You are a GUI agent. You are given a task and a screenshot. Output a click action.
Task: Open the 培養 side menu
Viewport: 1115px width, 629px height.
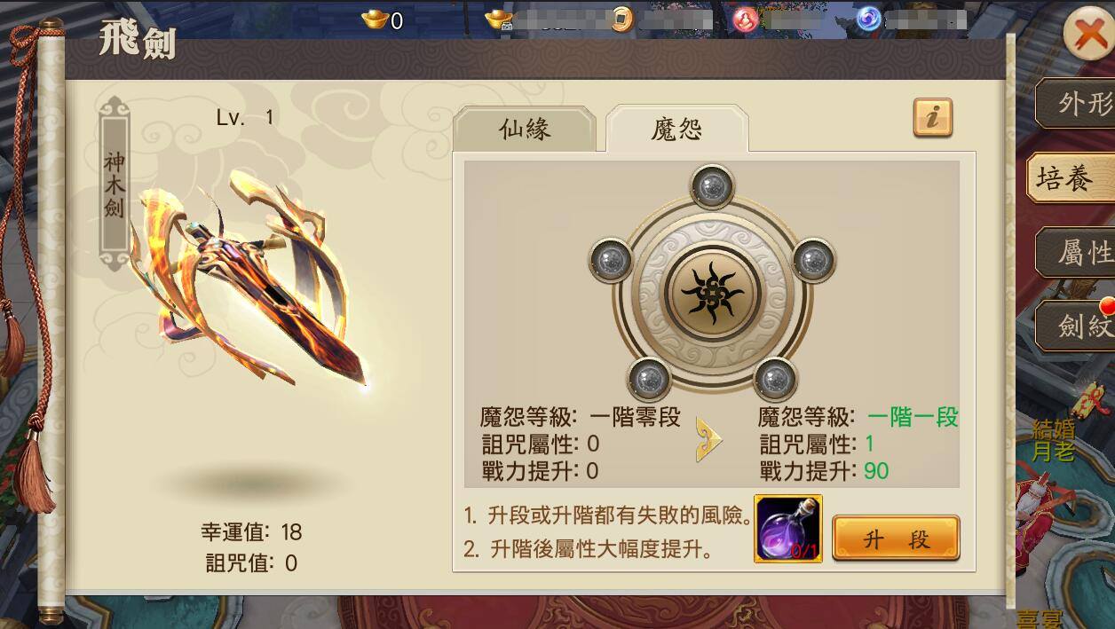click(1071, 178)
